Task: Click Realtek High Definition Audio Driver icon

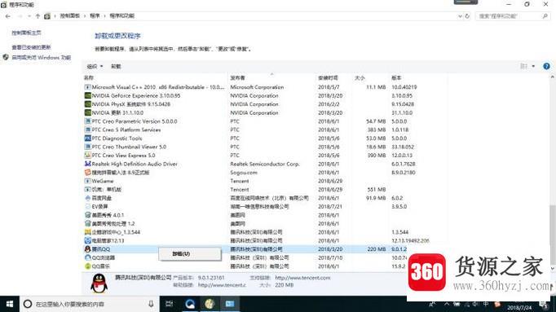Action: tap(87, 164)
